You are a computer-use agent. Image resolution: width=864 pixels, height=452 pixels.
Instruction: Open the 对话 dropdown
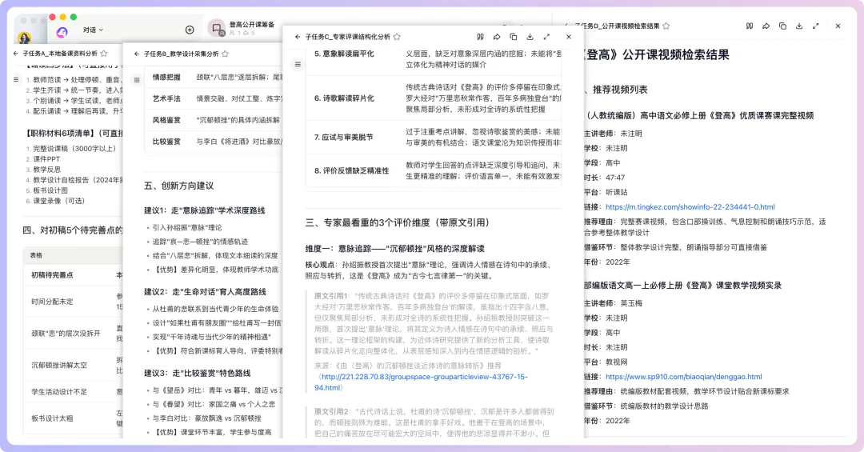tap(93, 30)
